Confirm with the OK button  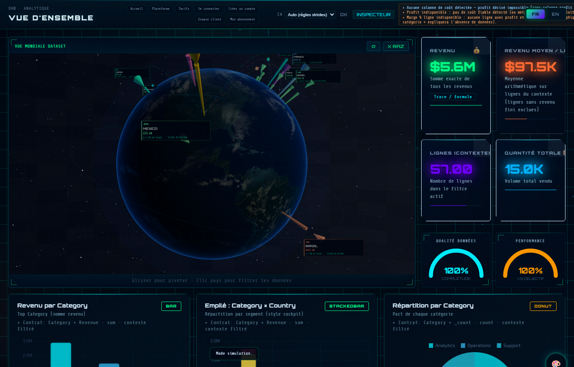coord(343,14)
